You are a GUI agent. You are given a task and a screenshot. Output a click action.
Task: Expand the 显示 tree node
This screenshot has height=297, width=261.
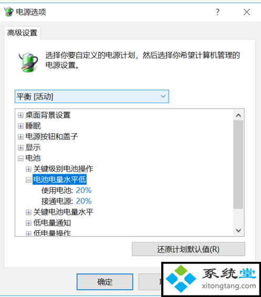coord(20,147)
